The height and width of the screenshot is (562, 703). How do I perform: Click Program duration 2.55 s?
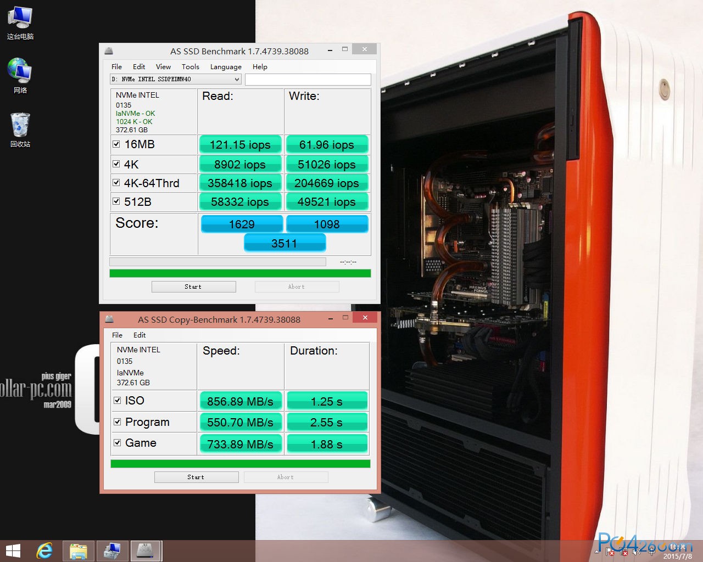(327, 423)
